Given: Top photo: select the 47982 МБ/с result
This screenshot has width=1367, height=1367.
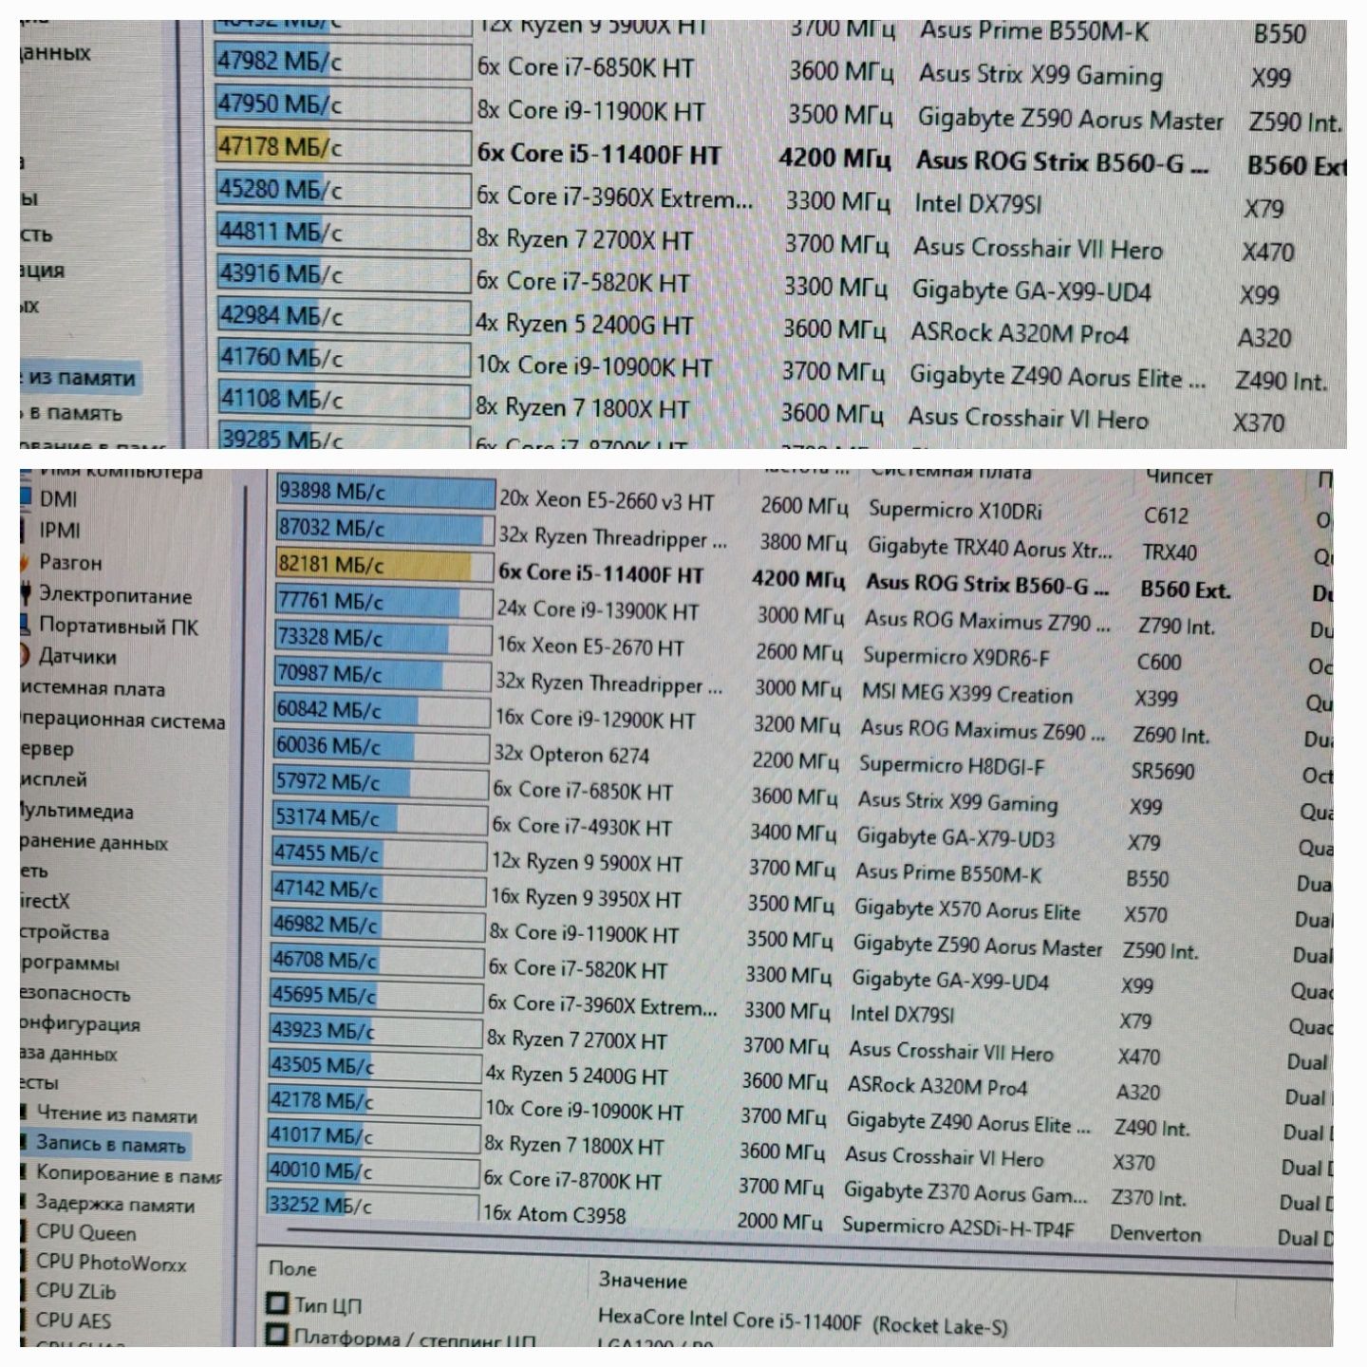Looking at the screenshot, I should (x=343, y=63).
